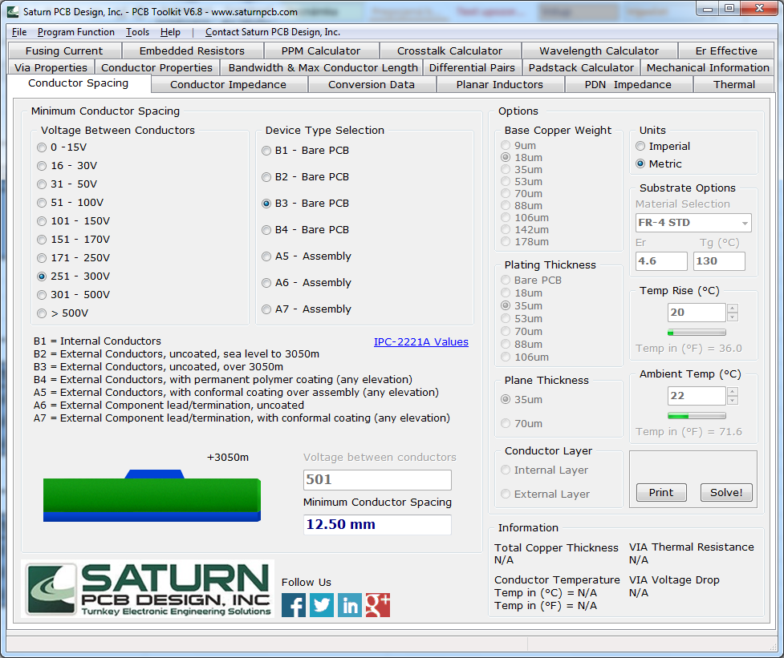The height and width of the screenshot is (658, 784).
Task: Select device type B1 - Internal Conductors
Action: 266,150
